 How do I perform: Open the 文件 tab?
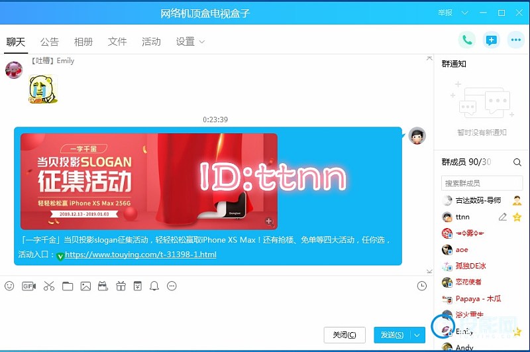click(x=117, y=42)
